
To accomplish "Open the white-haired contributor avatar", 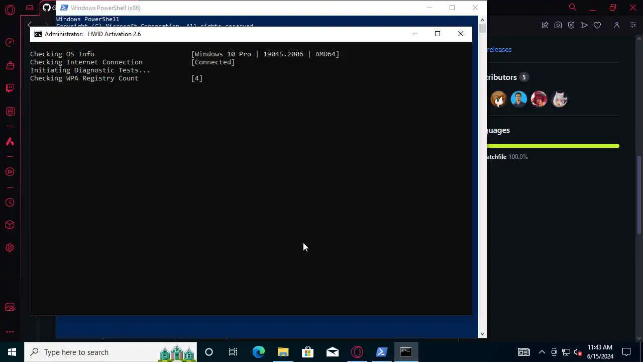I will pos(559,99).
